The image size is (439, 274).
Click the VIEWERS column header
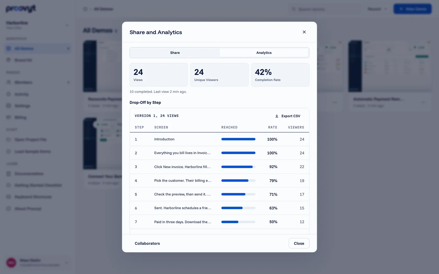click(296, 127)
